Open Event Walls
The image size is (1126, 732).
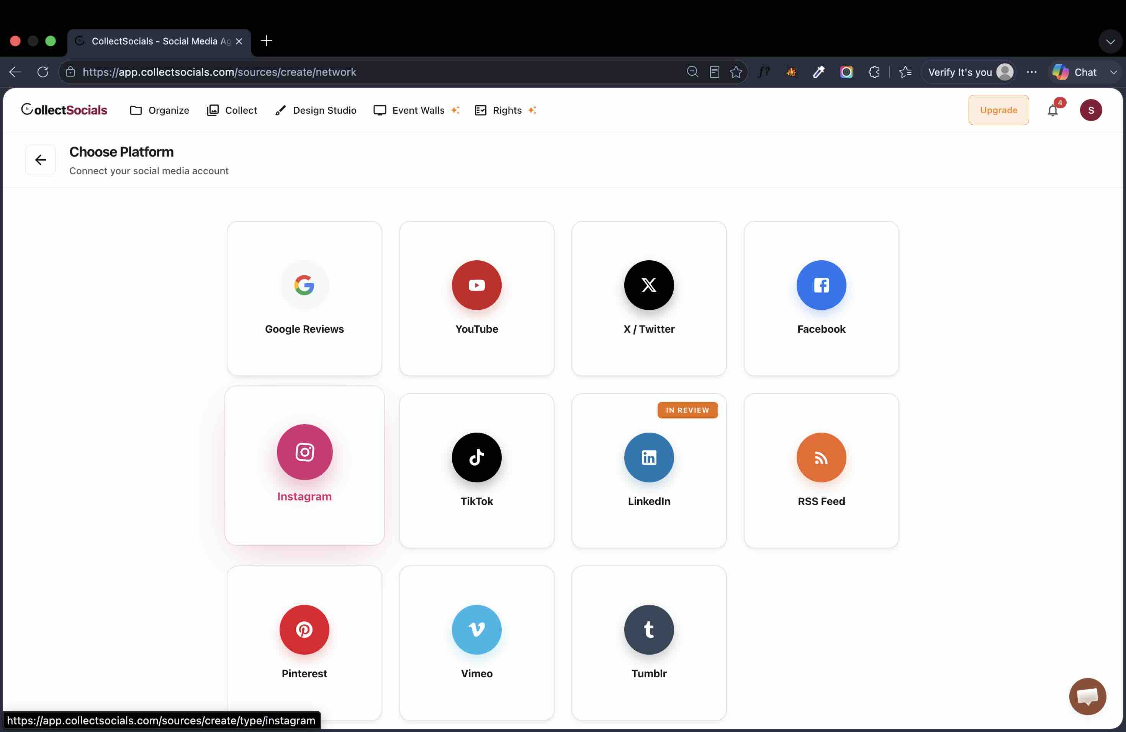click(x=416, y=110)
